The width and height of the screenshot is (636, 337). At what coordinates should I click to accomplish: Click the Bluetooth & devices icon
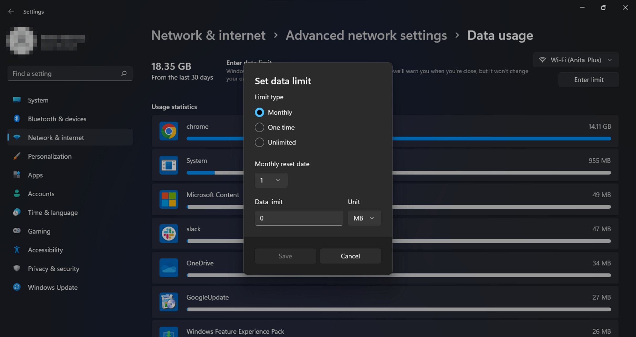(x=17, y=119)
